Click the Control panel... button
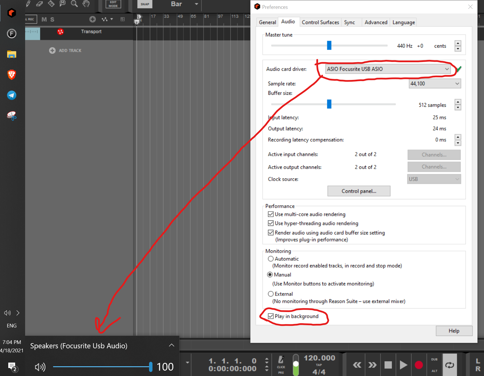This screenshot has width=484, height=376. point(359,191)
